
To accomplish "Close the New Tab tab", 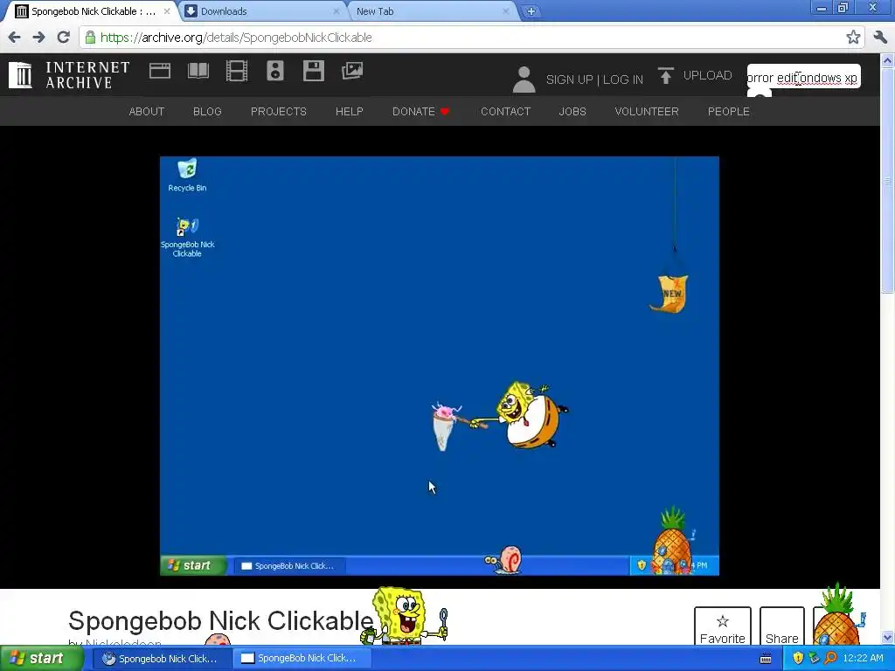I will click(506, 11).
